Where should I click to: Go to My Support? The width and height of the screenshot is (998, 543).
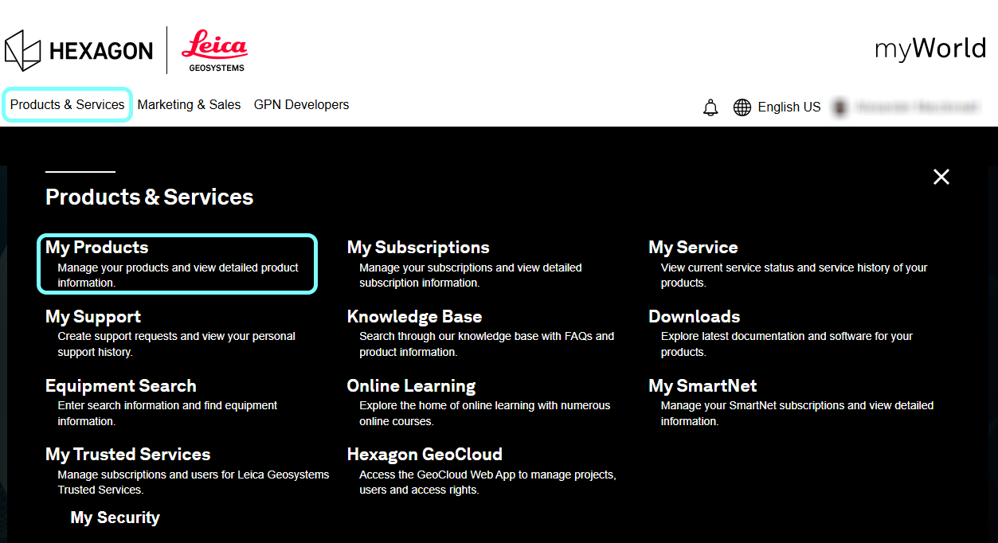click(93, 317)
